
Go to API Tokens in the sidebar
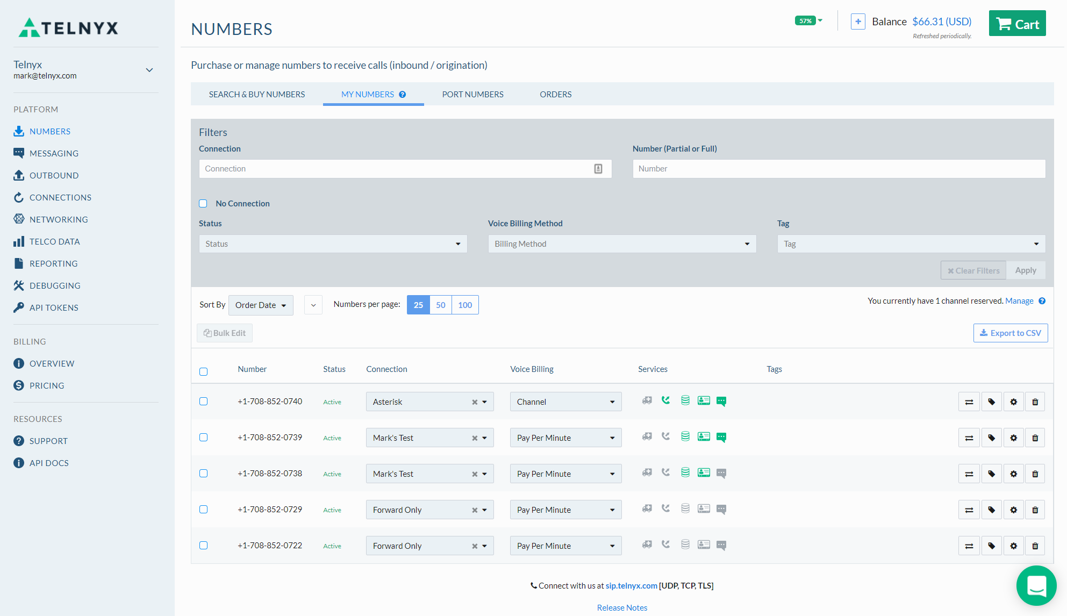click(x=54, y=307)
